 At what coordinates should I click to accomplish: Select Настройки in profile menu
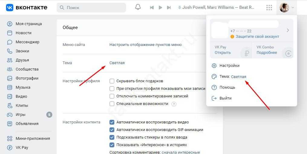(x=229, y=66)
